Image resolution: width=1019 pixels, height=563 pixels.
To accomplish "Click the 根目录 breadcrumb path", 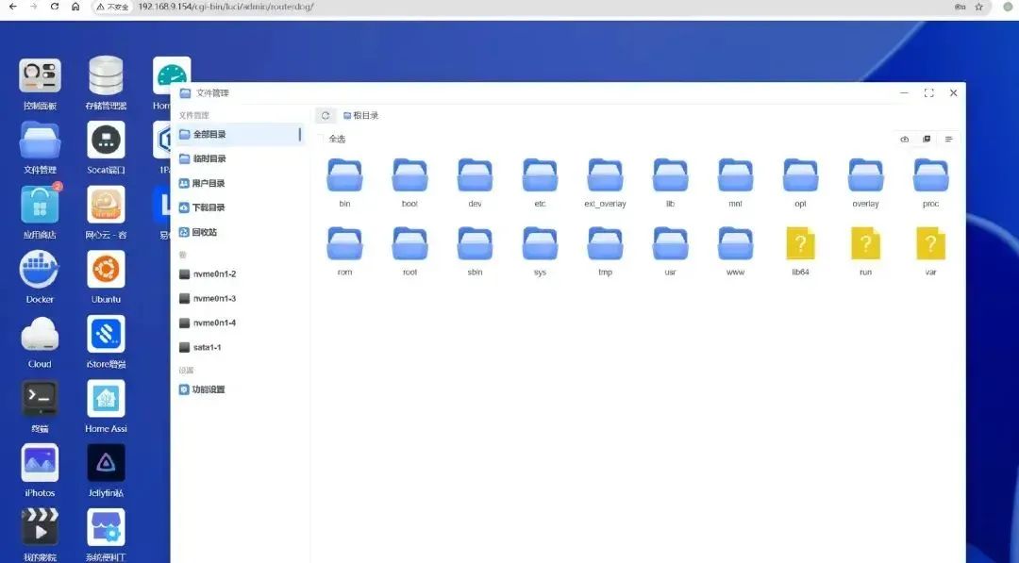I will pos(360,116).
